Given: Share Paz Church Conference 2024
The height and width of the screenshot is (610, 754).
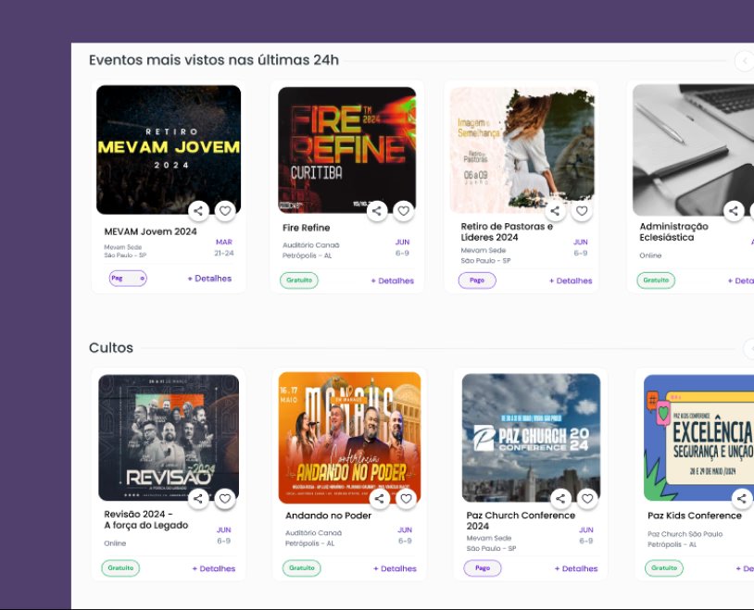Looking at the screenshot, I should tap(560, 499).
